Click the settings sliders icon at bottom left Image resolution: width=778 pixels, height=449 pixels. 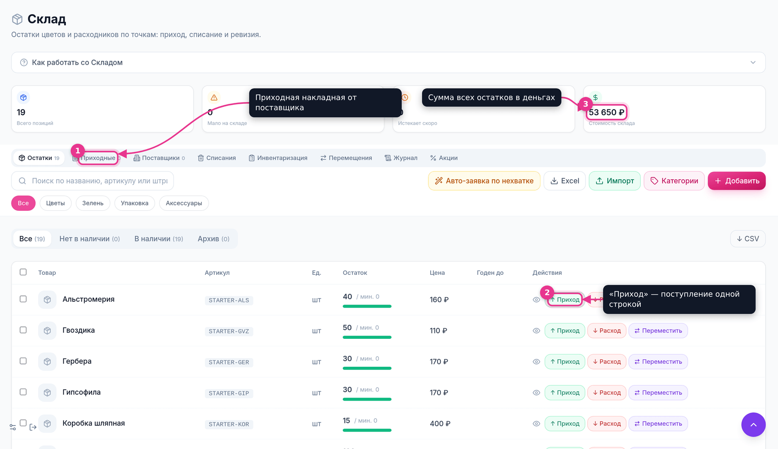point(13,428)
